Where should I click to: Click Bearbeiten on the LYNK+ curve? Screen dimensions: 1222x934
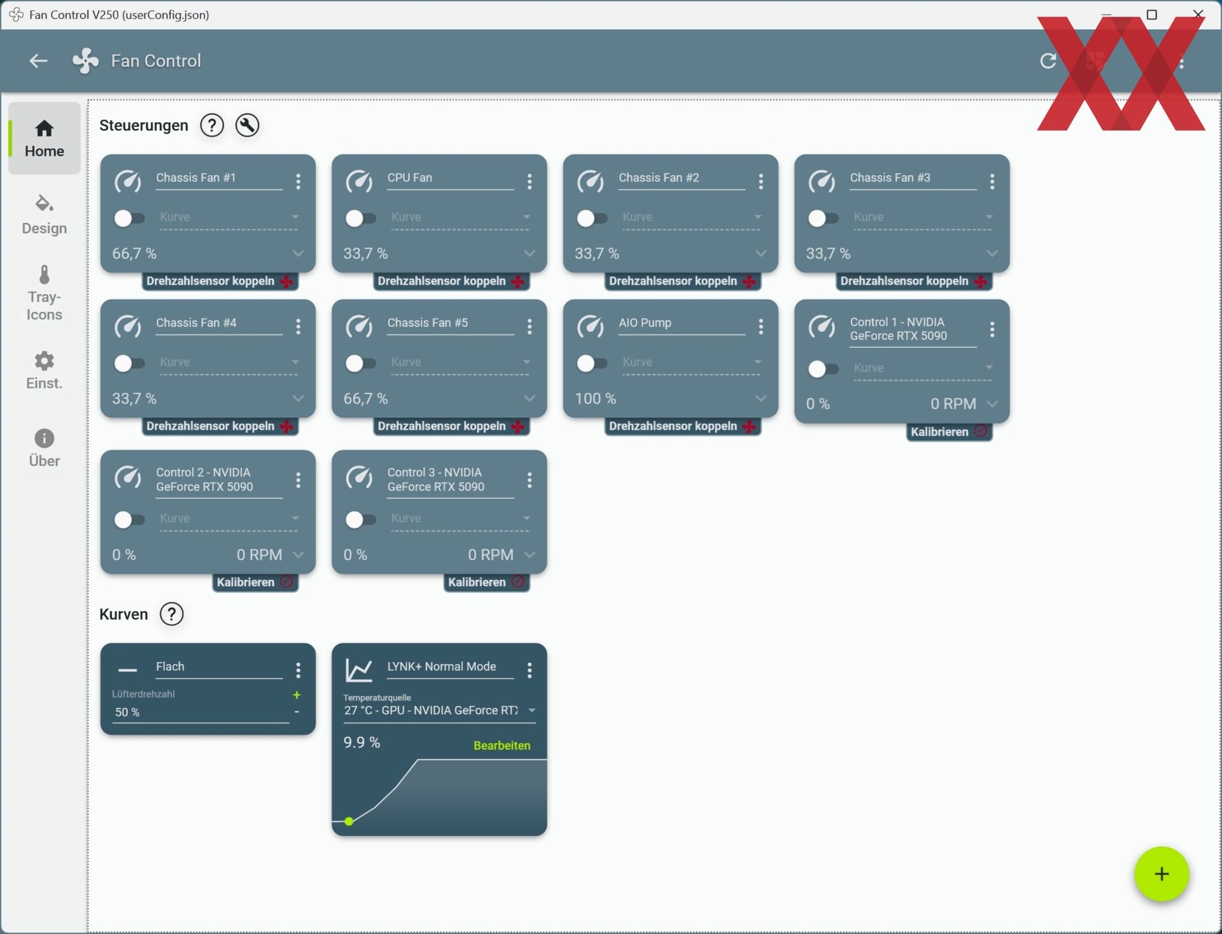[502, 746]
